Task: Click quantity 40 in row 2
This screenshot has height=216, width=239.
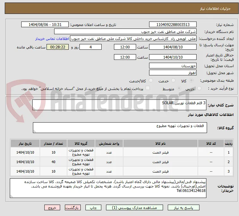Action: [53, 162]
